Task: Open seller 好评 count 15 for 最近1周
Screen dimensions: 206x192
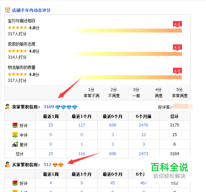Action: pyautogui.click(x=51, y=125)
